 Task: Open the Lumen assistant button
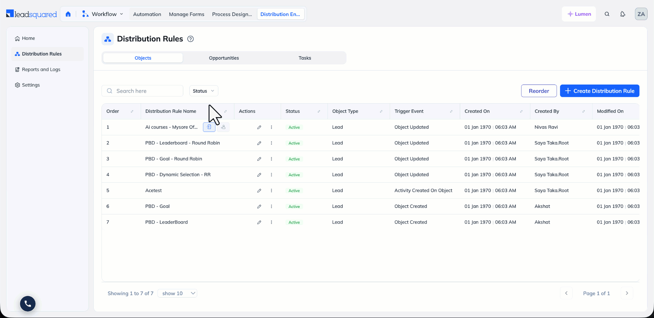tap(579, 14)
